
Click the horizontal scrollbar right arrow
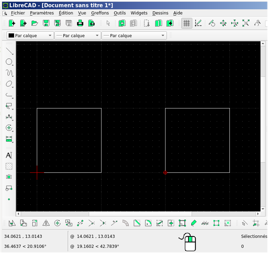(258, 214)
